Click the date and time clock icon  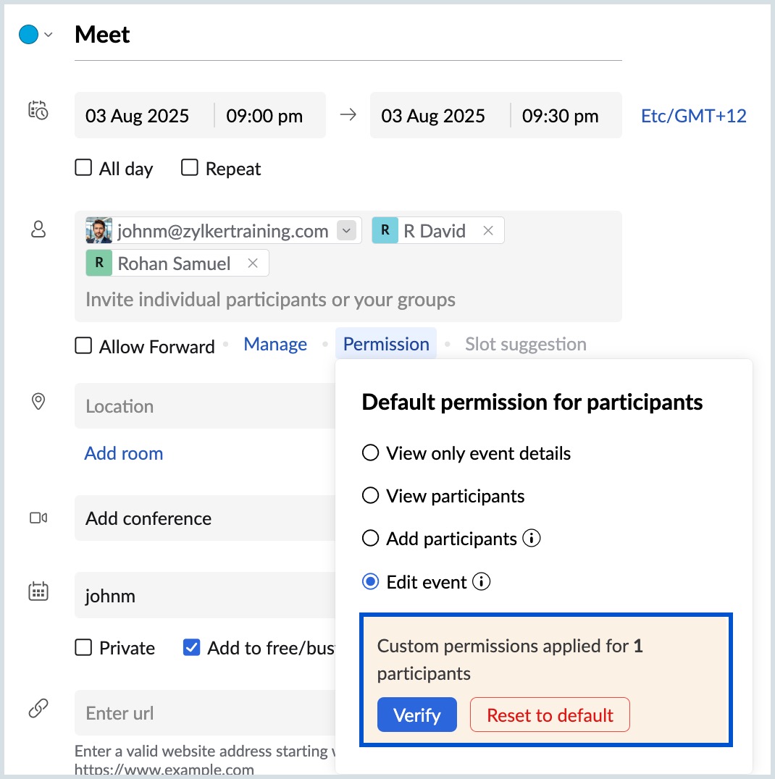38,110
